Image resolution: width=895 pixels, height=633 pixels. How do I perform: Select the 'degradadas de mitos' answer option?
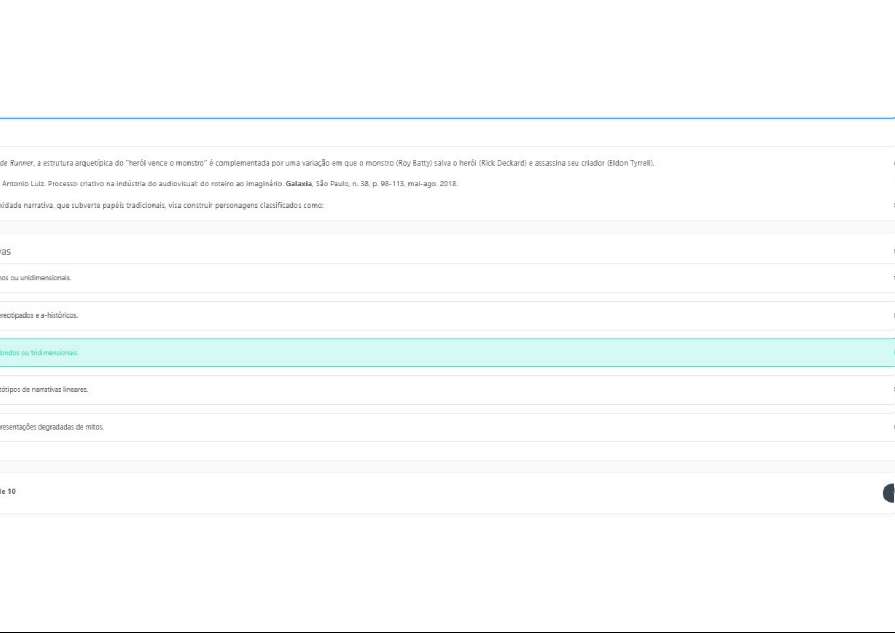53,427
